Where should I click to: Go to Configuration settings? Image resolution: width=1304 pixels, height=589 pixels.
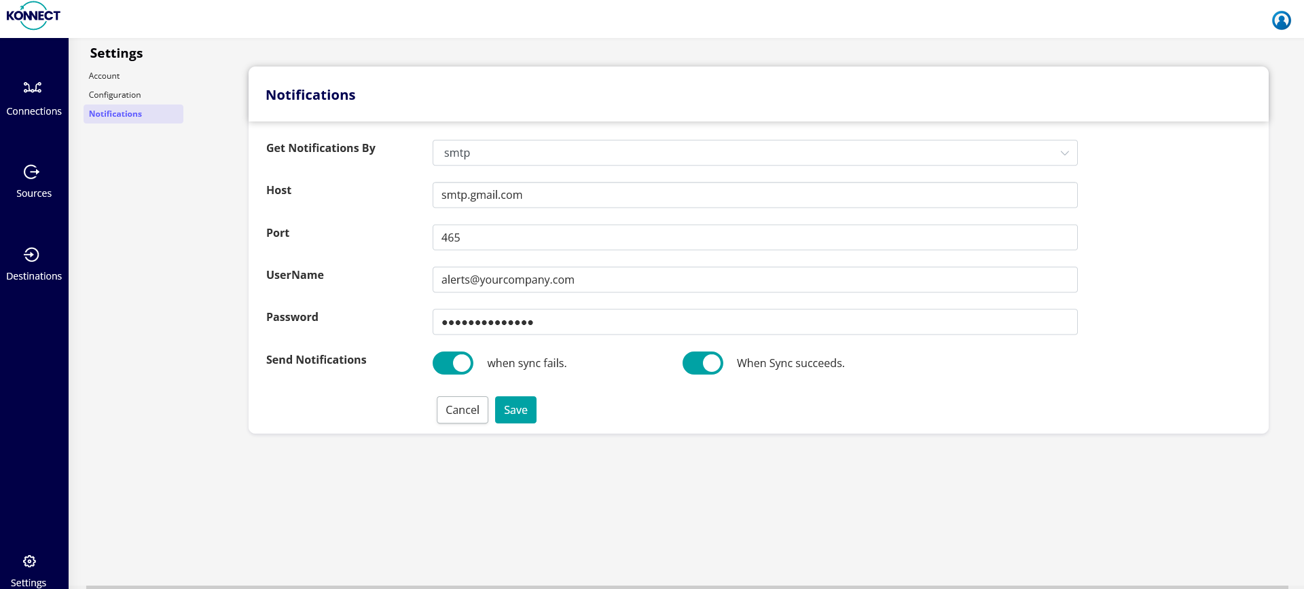pos(115,95)
